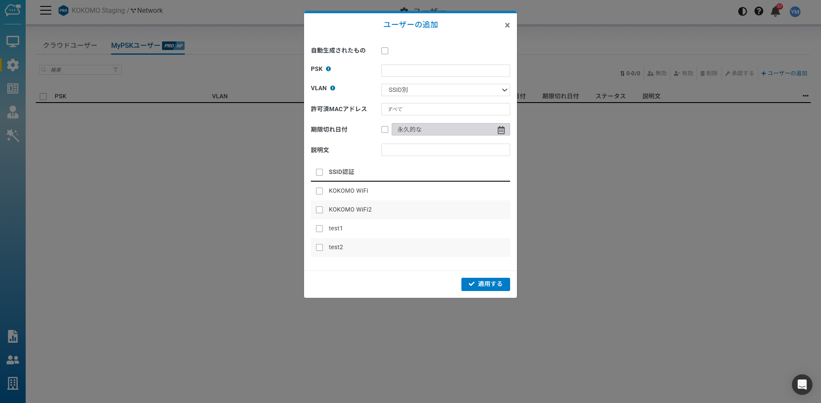Screen dimensions: 821x403
Task: Open the settings gear in sidebar
Action: (13, 65)
